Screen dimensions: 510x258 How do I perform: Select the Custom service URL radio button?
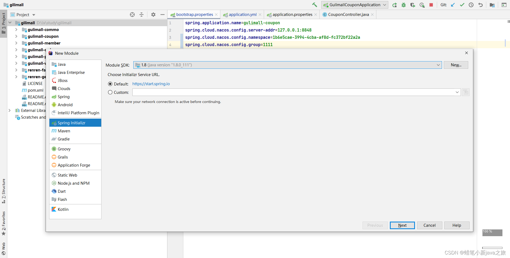[110, 92]
